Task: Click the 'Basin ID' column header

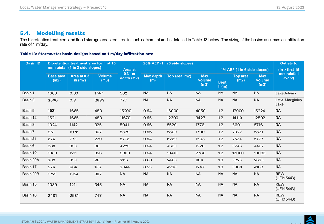Action: (x=33, y=63)
